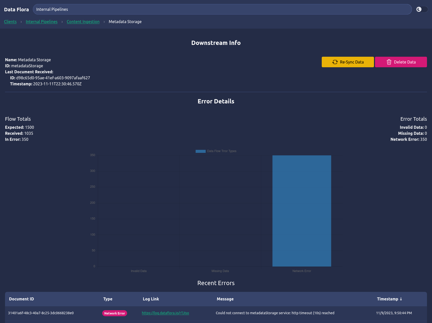Click the ID: metadataStorage line
The image size is (432, 323).
(24, 66)
